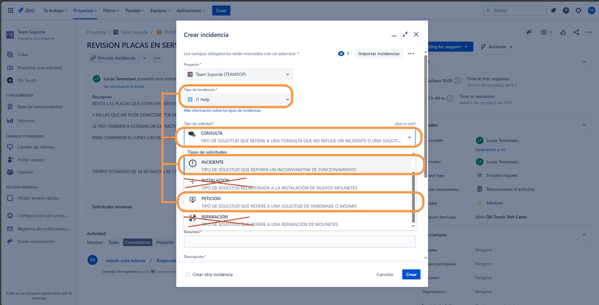Expand the Paneles menu
This screenshot has width=599, height=305.
tap(135, 11)
